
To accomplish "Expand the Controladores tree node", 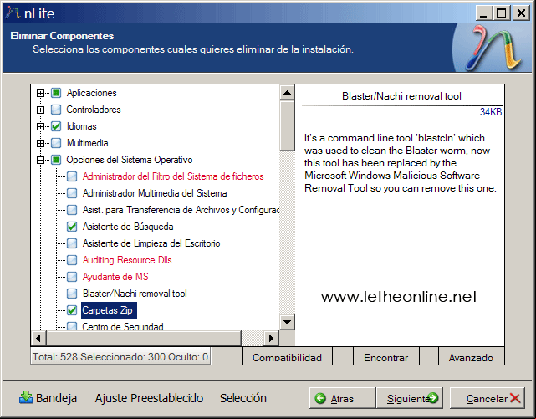I will click(x=40, y=110).
